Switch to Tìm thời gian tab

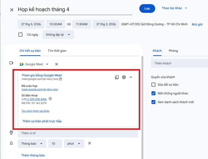click(57, 51)
